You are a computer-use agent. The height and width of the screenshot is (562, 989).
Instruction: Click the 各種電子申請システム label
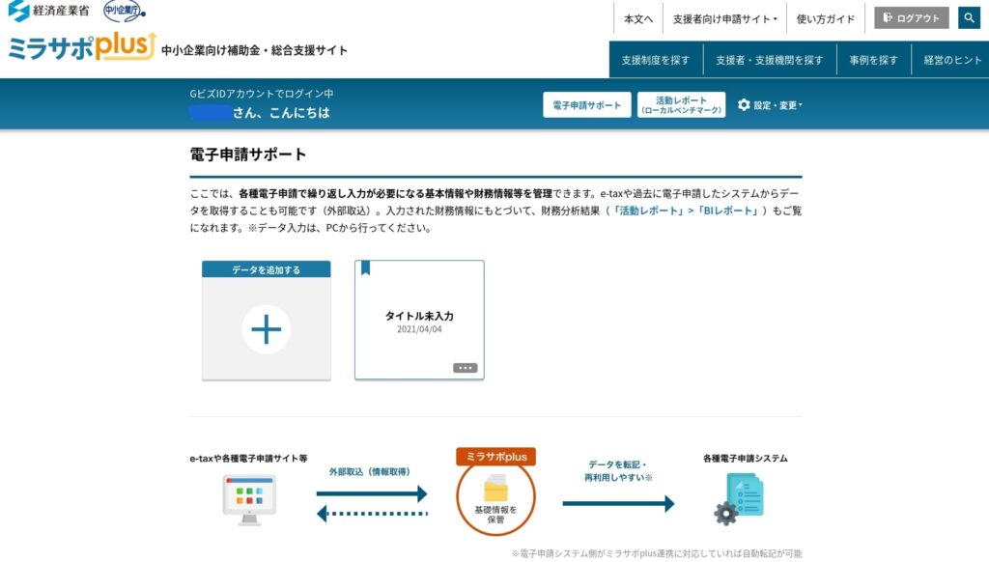point(746,459)
